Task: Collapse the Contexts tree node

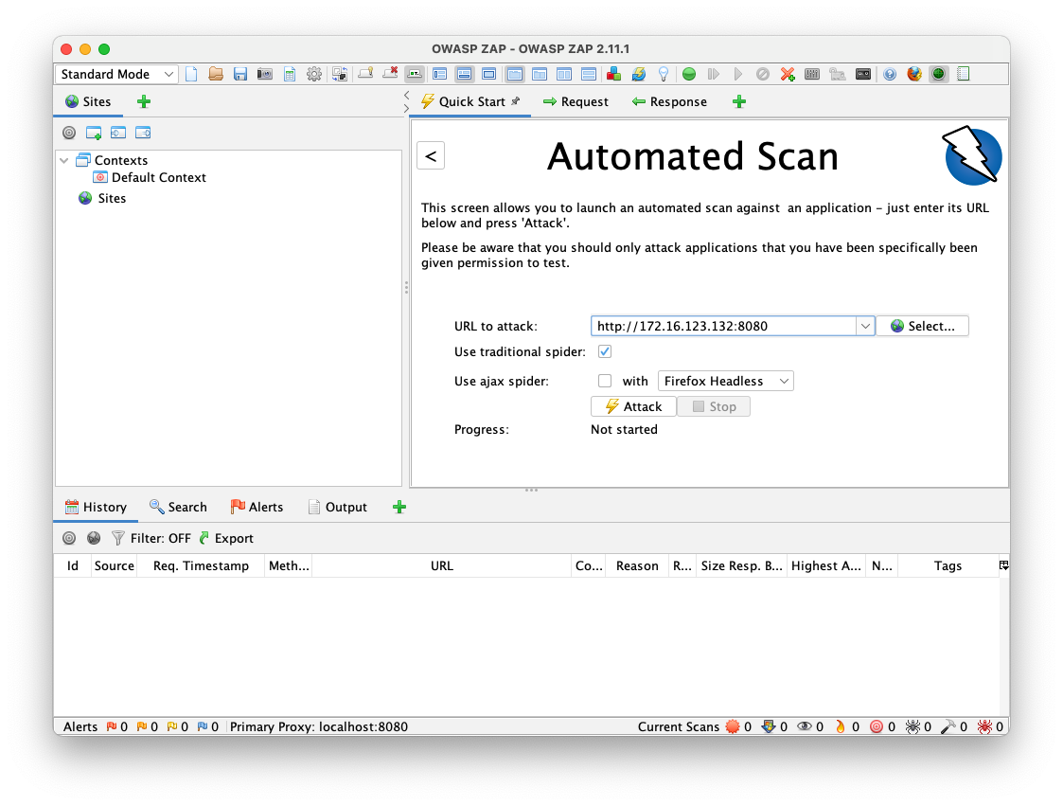Action: tap(63, 160)
